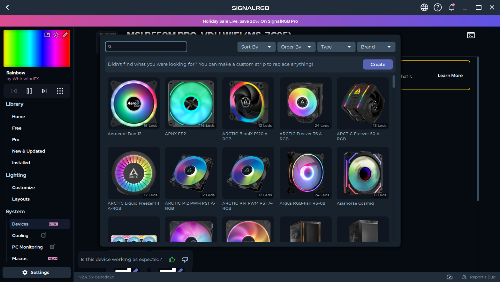Click Report a Bug text
Image resolution: width=500 pixels, height=282 pixels.
(483, 277)
